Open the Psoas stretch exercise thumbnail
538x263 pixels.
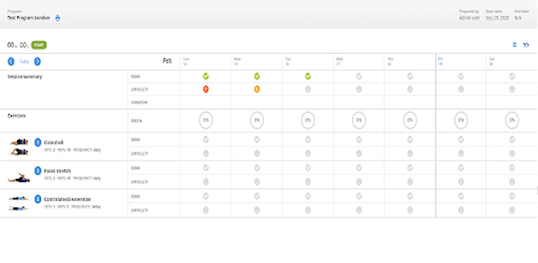tap(19, 177)
